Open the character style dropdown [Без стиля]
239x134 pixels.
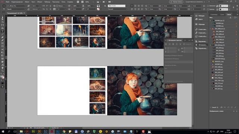[127, 6]
